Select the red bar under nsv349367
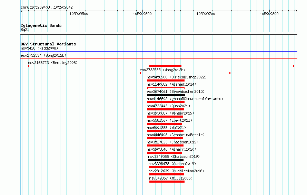 click(x=167, y=182)
